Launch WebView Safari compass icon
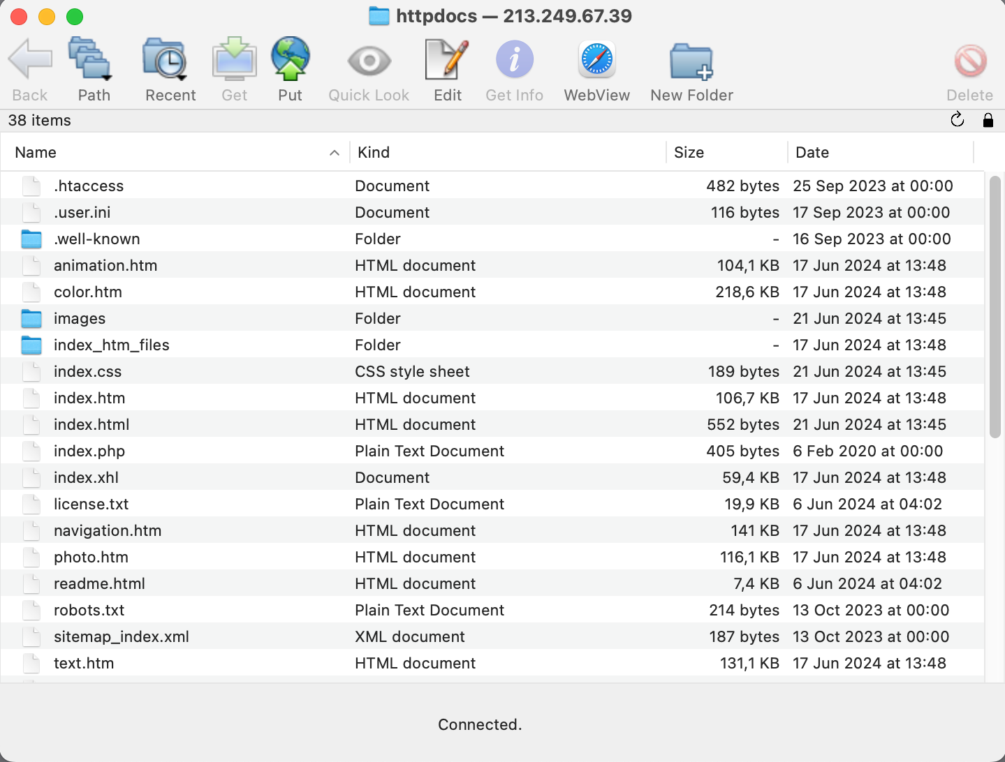 (596, 60)
